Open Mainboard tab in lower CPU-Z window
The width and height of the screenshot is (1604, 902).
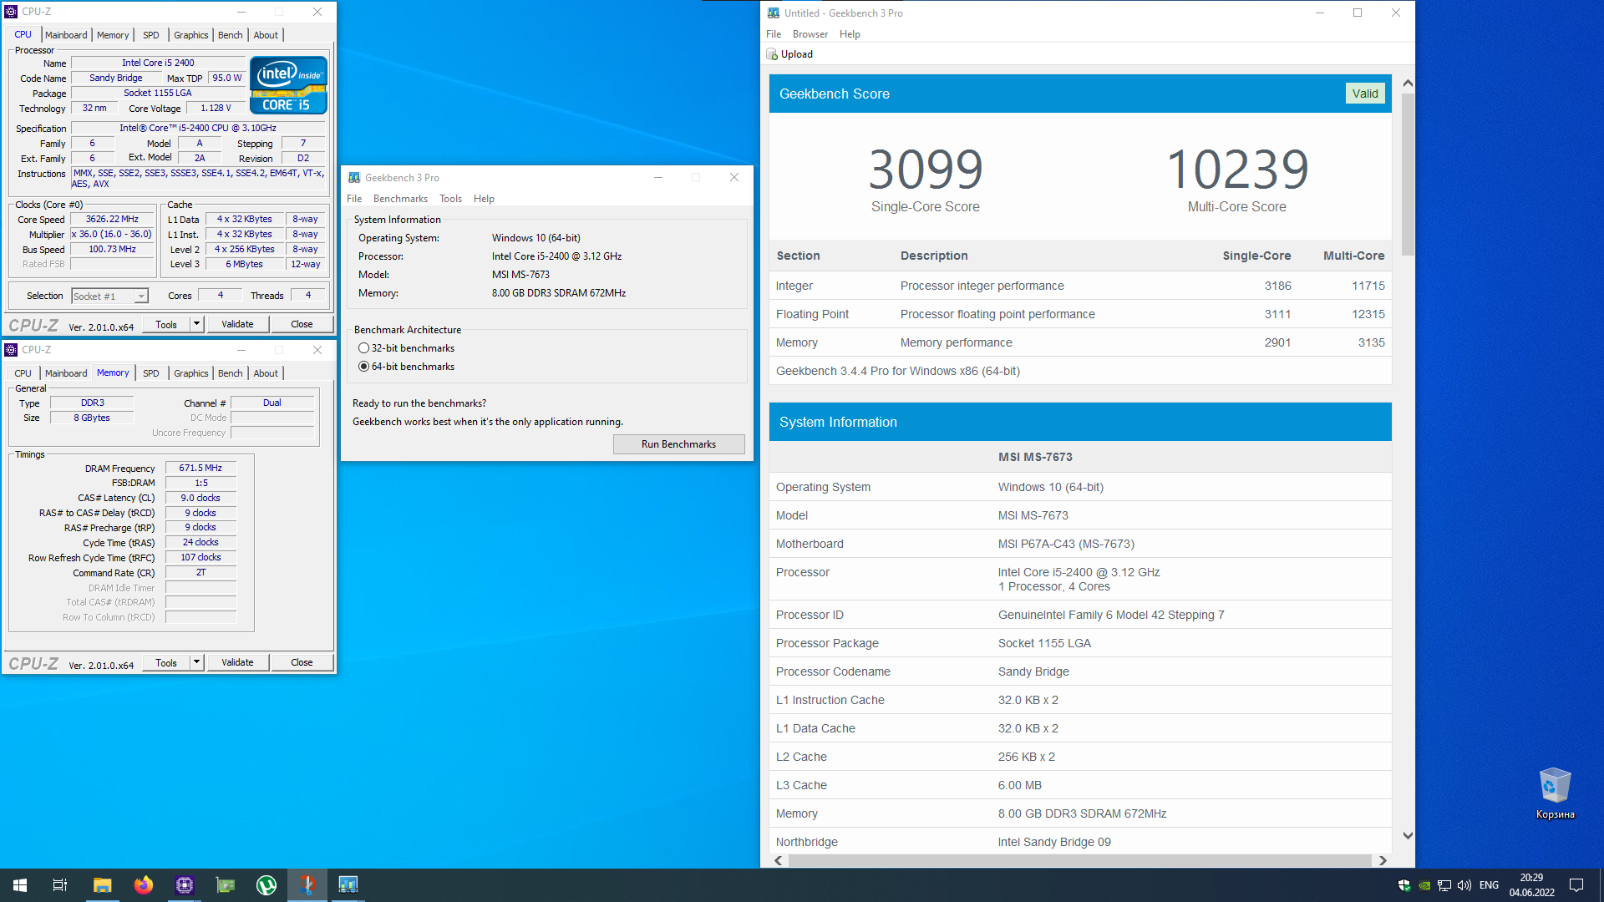tap(66, 373)
